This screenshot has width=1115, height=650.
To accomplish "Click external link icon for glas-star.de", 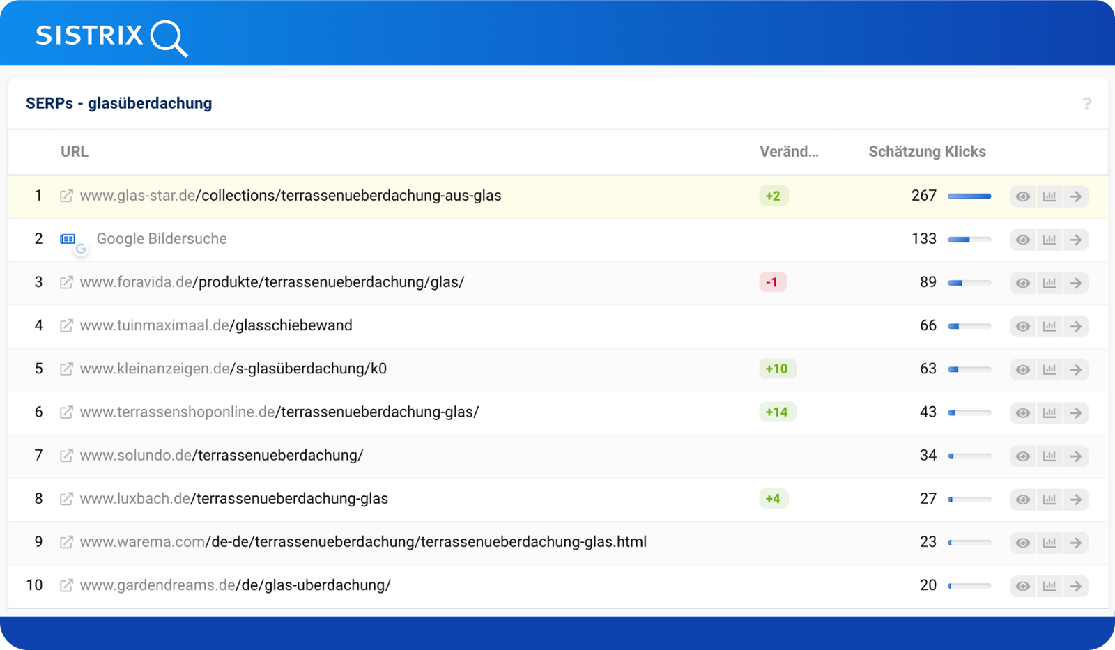I will pos(66,196).
